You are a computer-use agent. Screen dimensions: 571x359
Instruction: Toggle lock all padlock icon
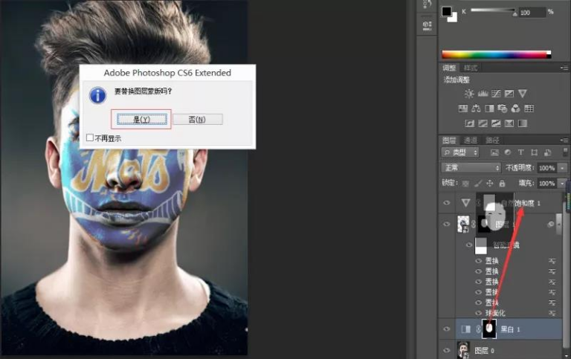(502, 184)
